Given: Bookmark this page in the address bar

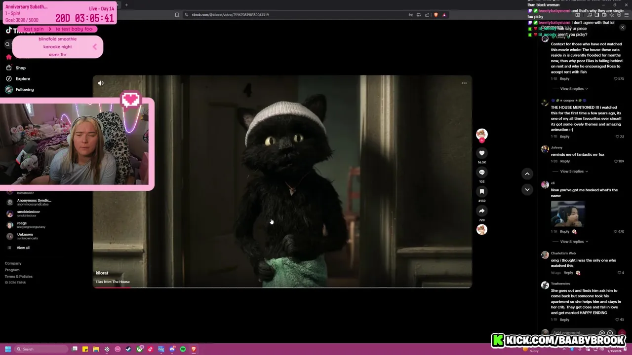Looking at the screenshot, I should (x=177, y=15).
